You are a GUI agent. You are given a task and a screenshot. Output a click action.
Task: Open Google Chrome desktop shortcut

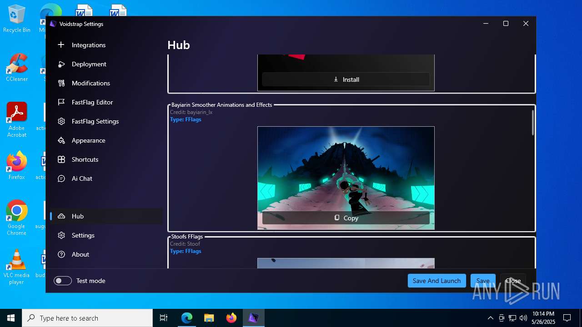click(16, 218)
